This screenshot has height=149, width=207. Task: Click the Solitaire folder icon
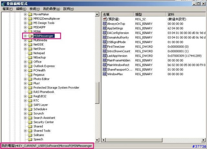point(30,135)
